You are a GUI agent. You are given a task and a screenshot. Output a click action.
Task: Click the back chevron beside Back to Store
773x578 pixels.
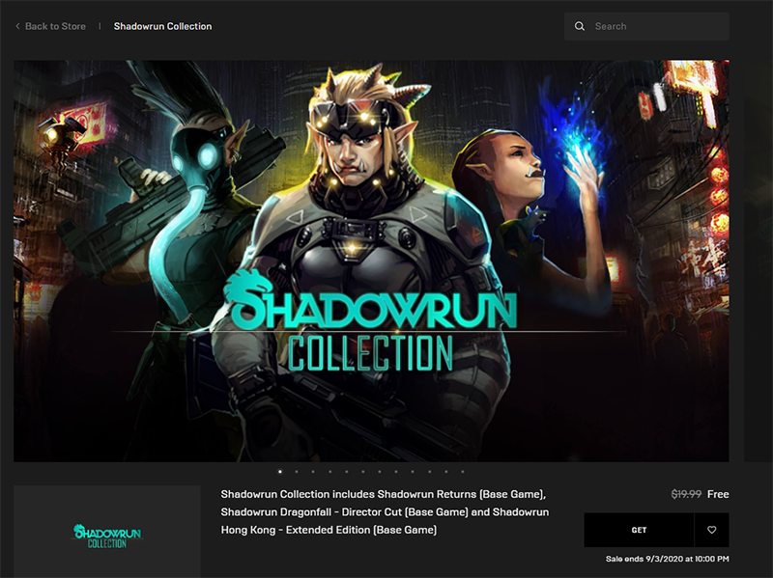[x=17, y=26]
